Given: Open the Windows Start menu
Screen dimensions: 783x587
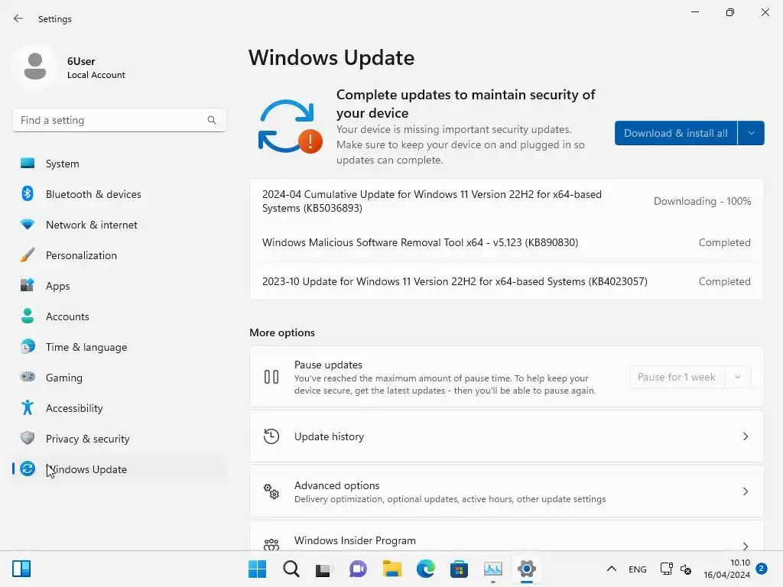Looking at the screenshot, I should 257,569.
